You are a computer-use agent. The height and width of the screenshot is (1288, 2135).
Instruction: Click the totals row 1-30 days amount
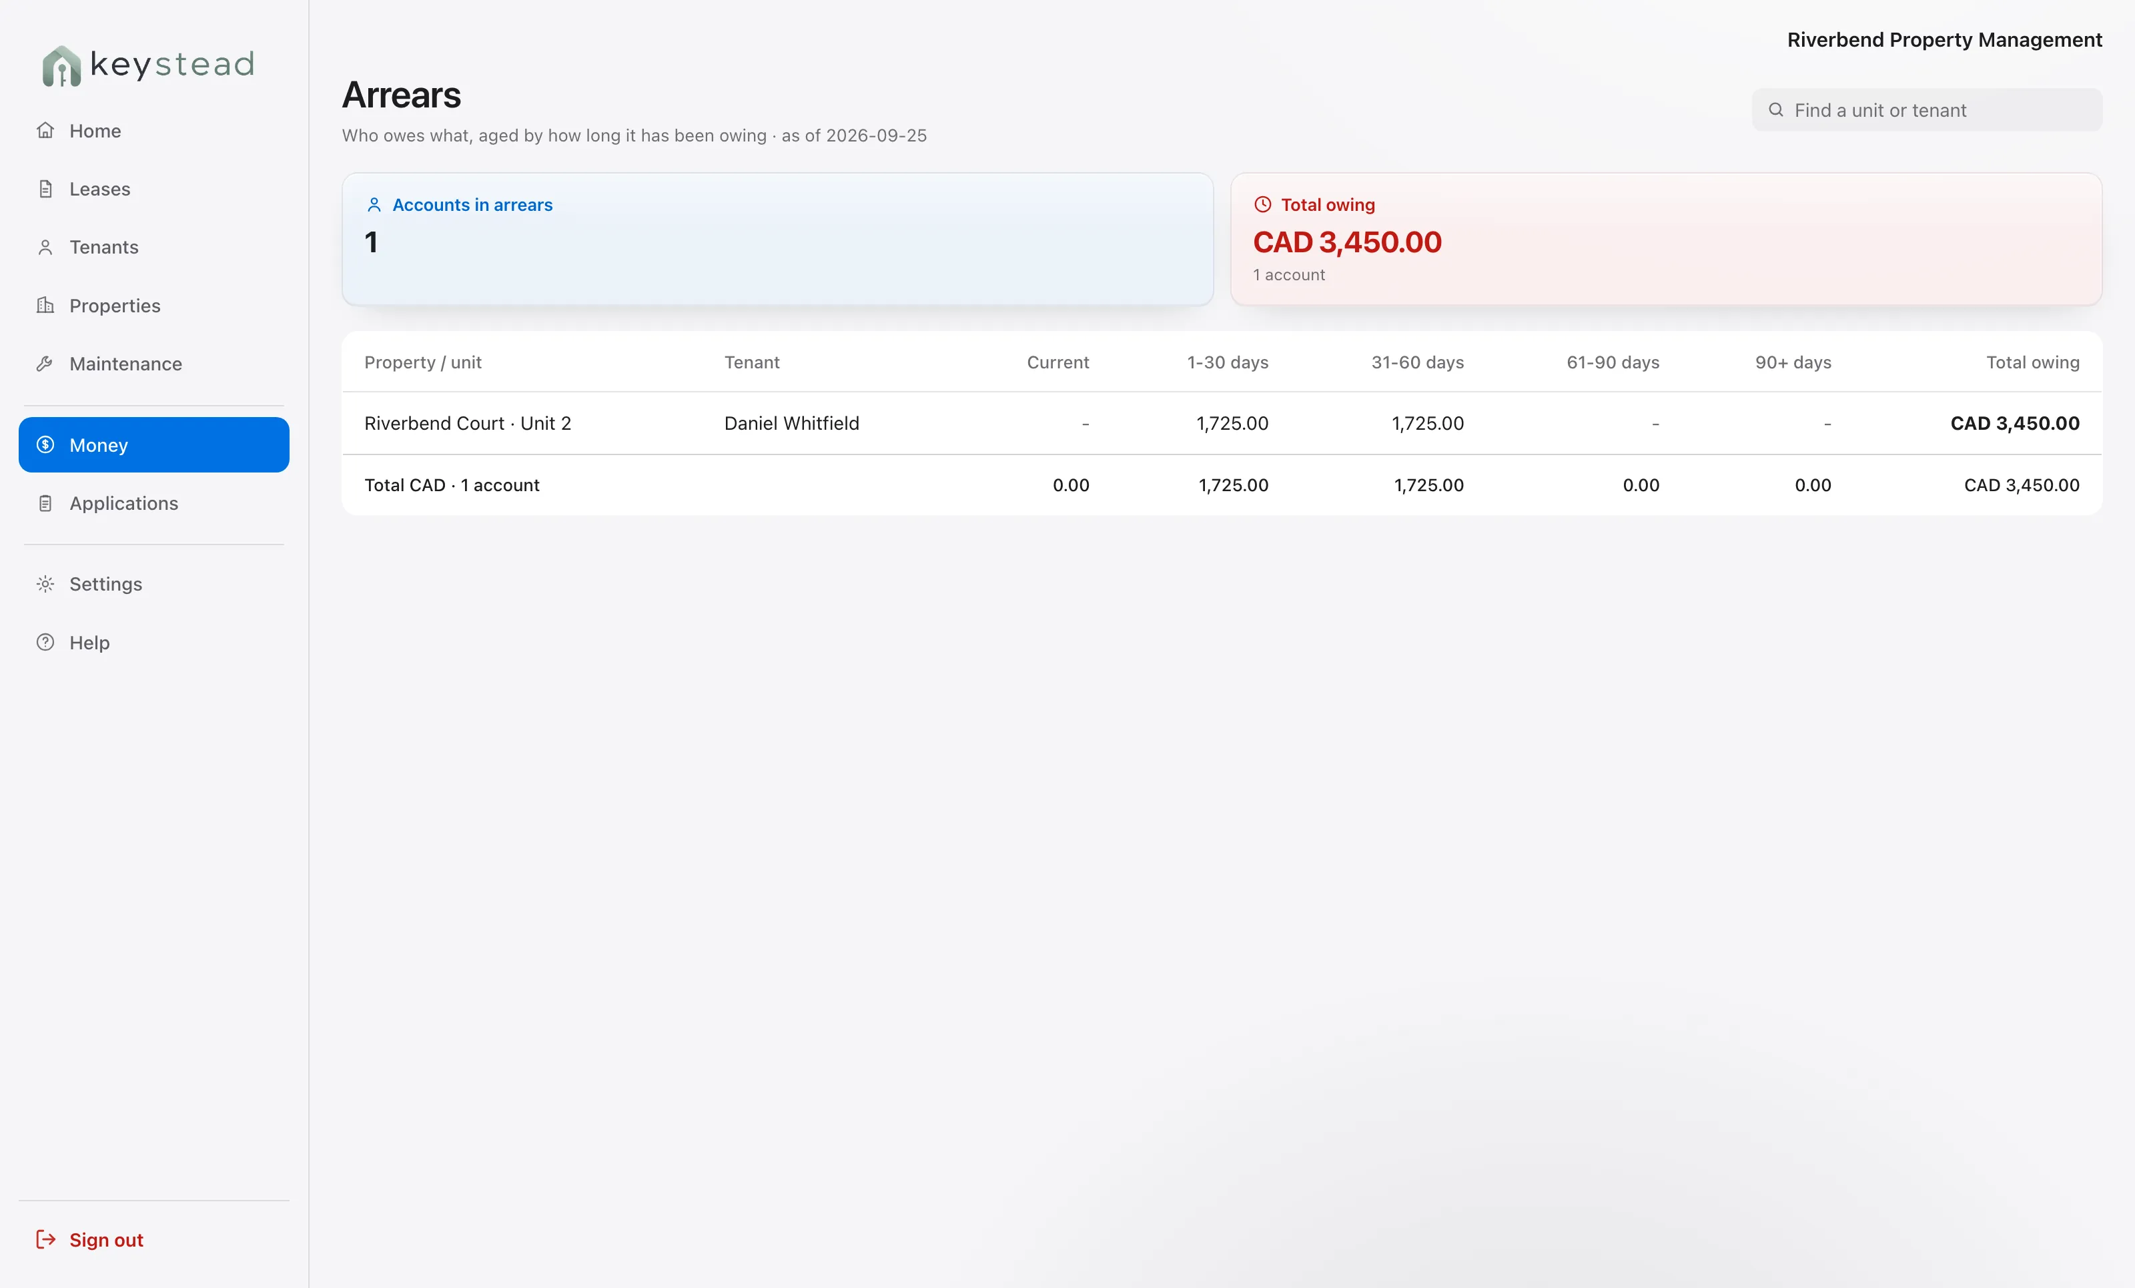pos(1233,485)
